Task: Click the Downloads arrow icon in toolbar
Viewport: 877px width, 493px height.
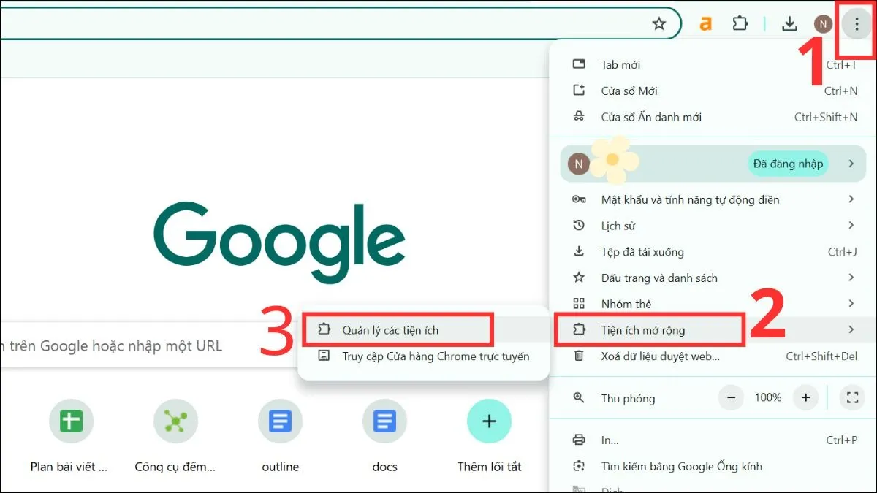Action: point(789,24)
